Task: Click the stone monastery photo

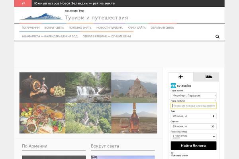Action: (134, 87)
